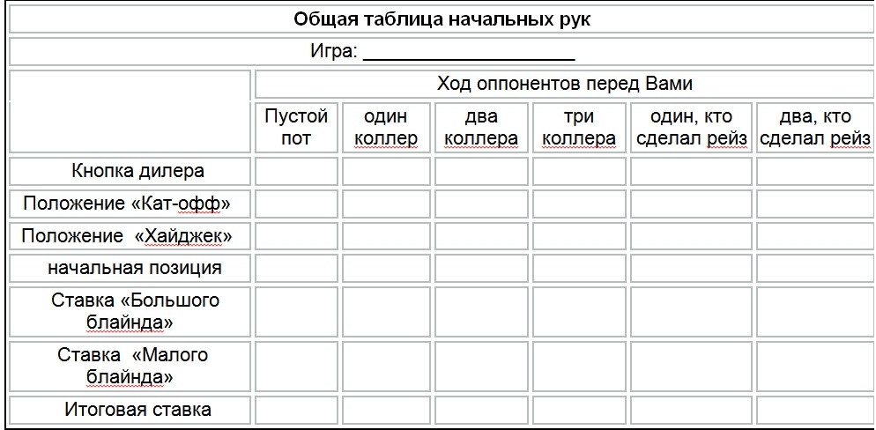Click the "Кнопка дилера" cell under "Пустой пот"
This screenshot has width=876, height=430.
click(x=296, y=171)
